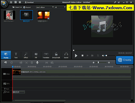135x103 pixels.
Task: Switch to the Media tab
Action: point(6,55)
